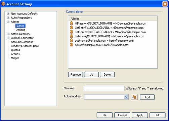Open the Minger tree item
169x121 pixels.
pyautogui.click(x=15, y=58)
